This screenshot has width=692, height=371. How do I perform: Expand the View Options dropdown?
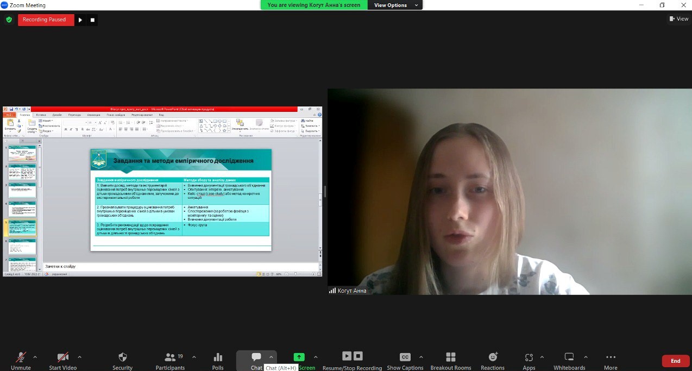395,5
